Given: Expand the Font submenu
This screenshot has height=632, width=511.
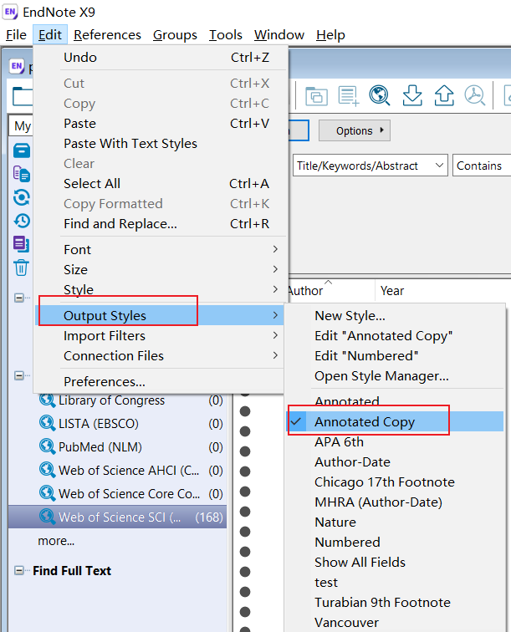Looking at the screenshot, I should click(161, 249).
